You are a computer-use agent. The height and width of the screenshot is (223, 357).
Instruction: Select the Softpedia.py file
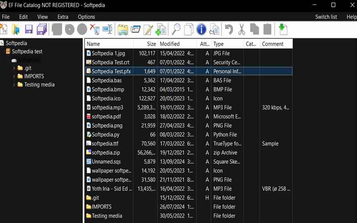(x=189, y=135)
